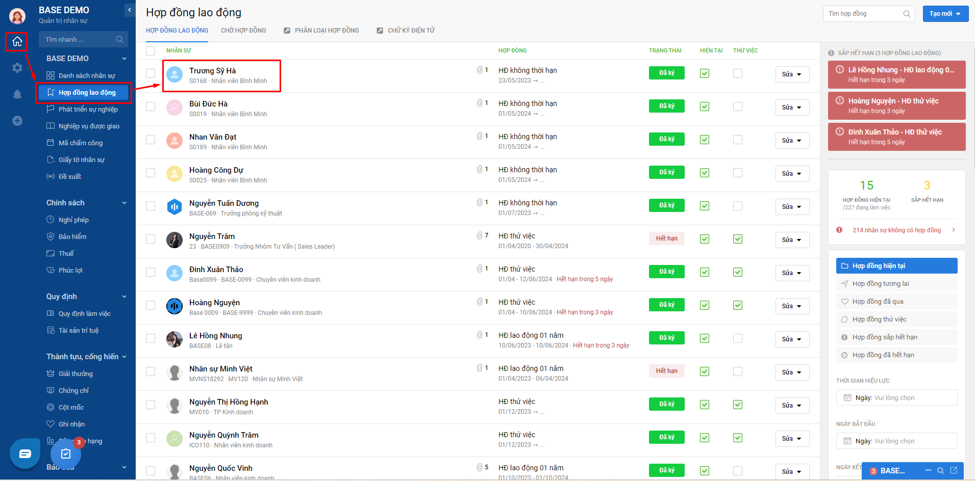
Task: Open the home icon in left rail
Action: [x=17, y=41]
